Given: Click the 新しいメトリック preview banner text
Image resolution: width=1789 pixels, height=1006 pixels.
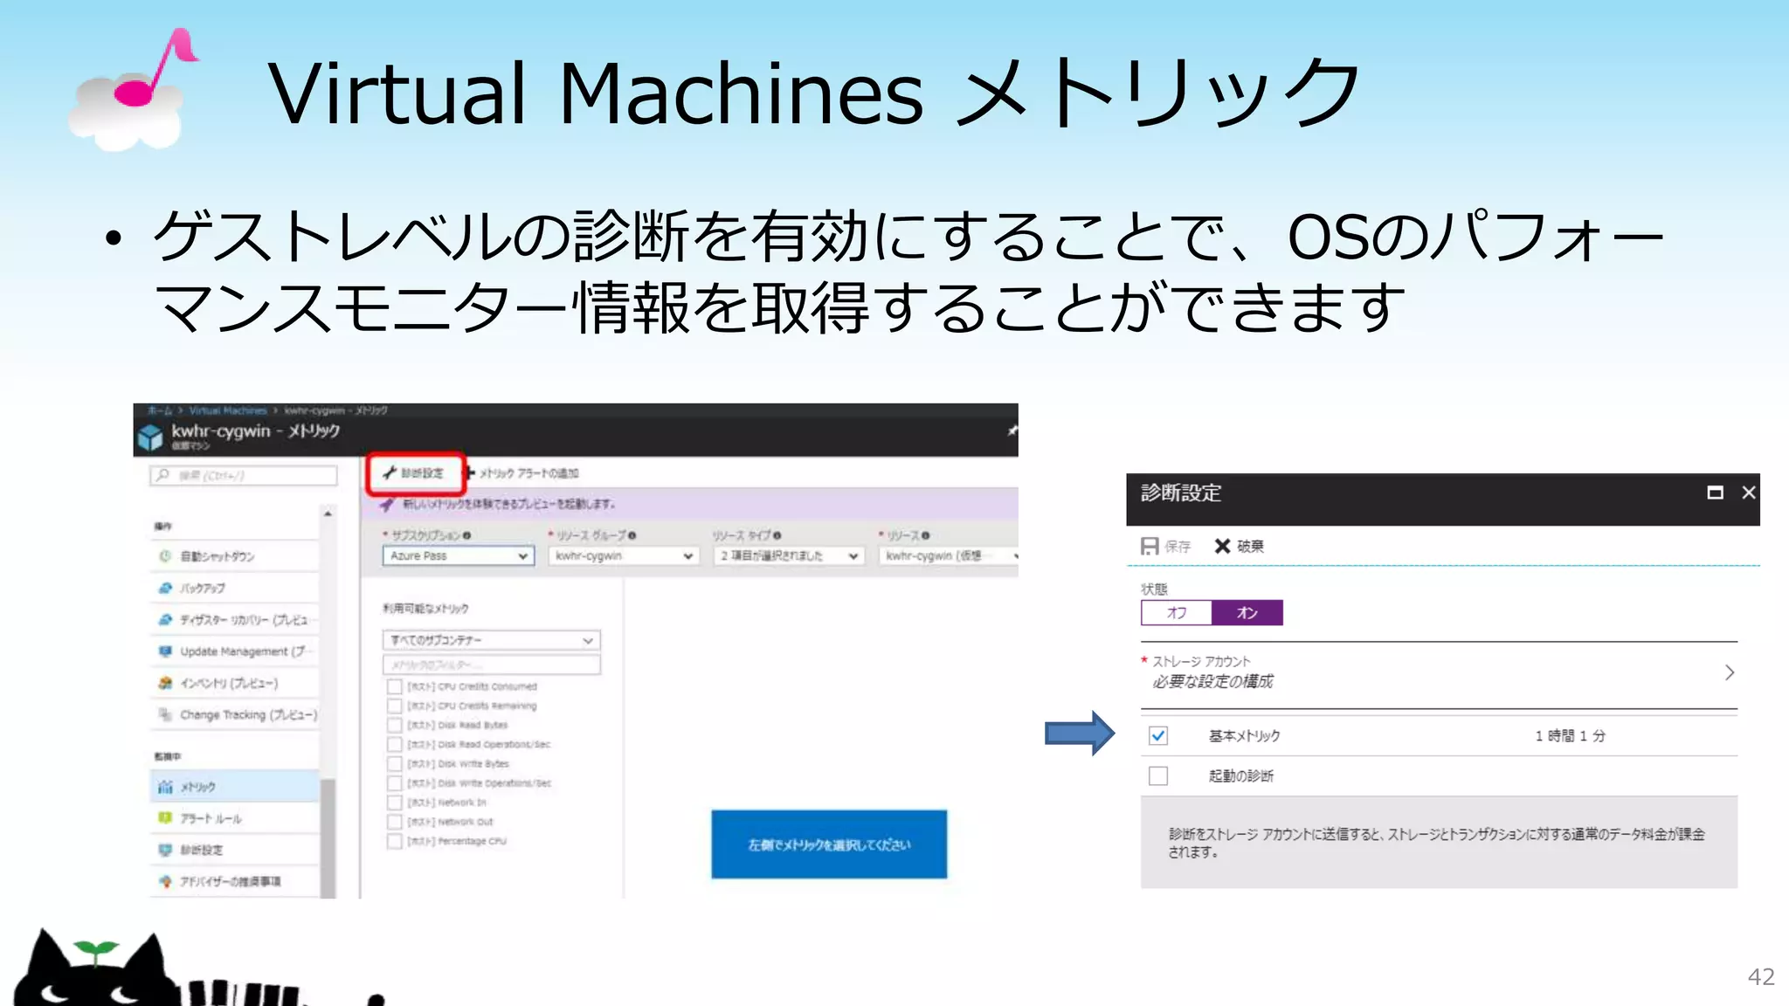Looking at the screenshot, I should pyautogui.click(x=508, y=504).
